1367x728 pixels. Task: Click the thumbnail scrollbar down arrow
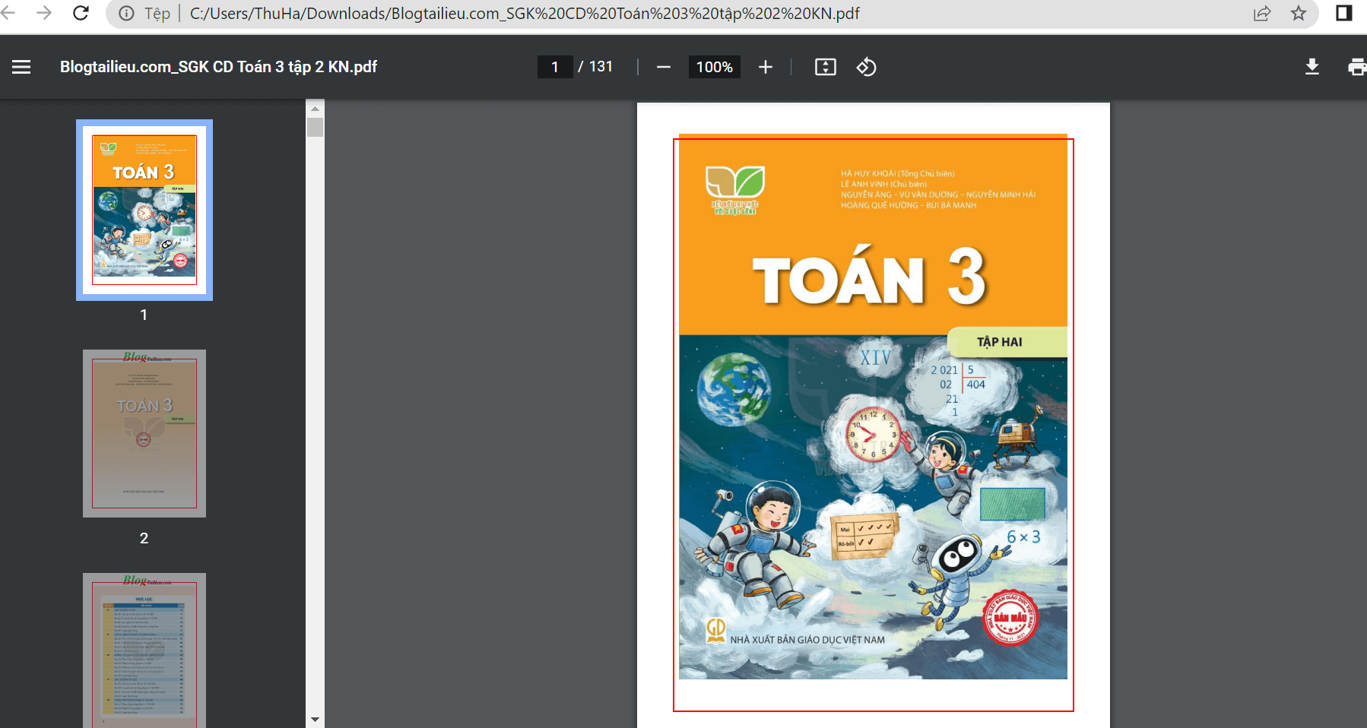pyautogui.click(x=315, y=719)
